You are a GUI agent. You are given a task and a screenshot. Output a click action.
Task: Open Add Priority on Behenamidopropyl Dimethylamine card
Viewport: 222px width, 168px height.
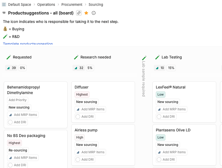(x=18, y=100)
